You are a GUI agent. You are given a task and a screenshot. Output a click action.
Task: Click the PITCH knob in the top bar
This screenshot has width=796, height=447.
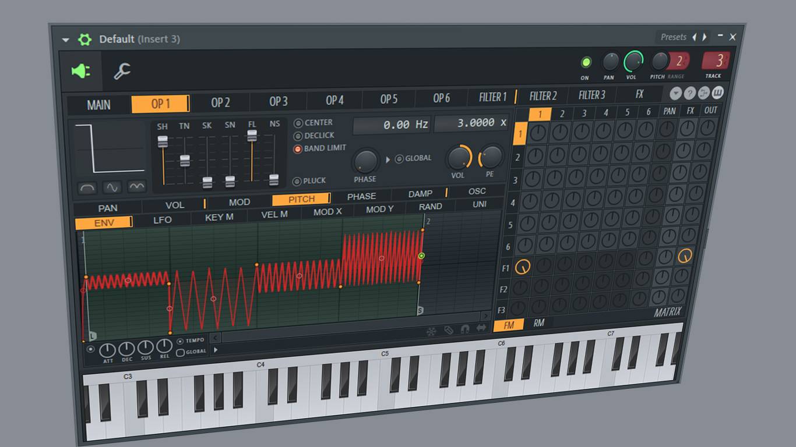coord(659,61)
